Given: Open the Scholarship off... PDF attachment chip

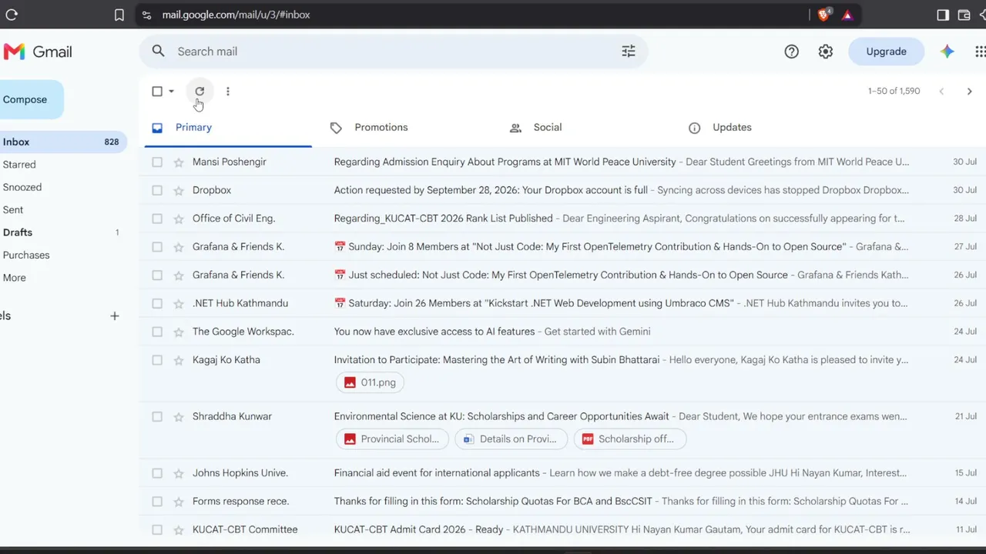Looking at the screenshot, I should [x=629, y=439].
